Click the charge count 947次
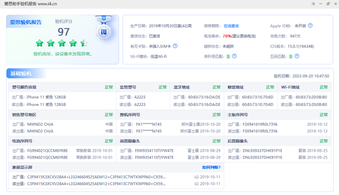 tap(295, 36)
